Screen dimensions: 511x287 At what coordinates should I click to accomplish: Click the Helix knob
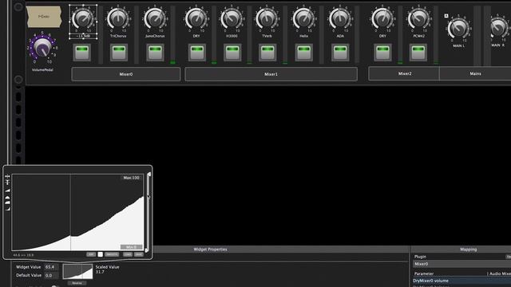(x=303, y=19)
